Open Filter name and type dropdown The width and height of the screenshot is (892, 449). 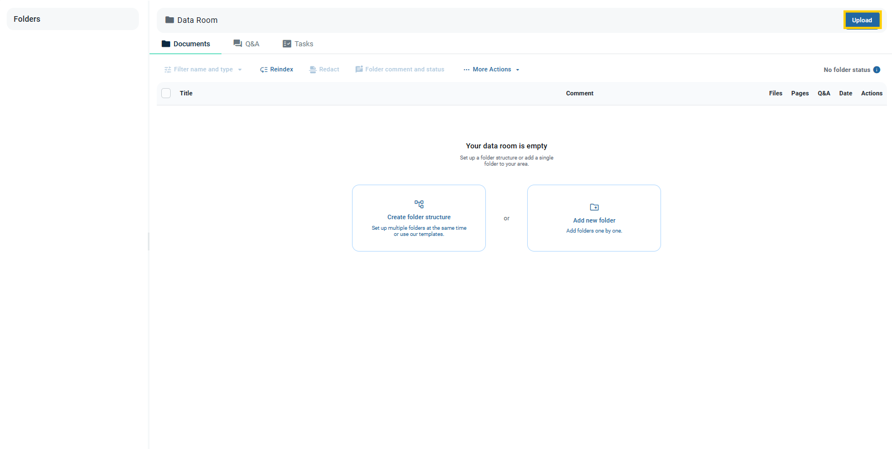coord(203,70)
